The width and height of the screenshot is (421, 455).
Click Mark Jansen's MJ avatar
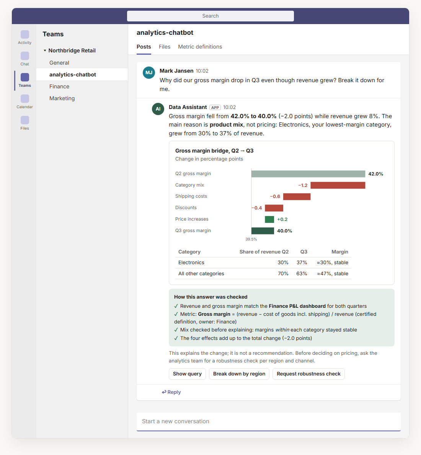click(149, 73)
